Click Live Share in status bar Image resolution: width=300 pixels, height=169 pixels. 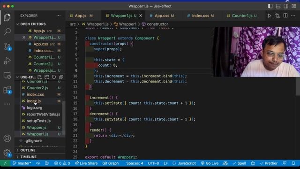86,163
